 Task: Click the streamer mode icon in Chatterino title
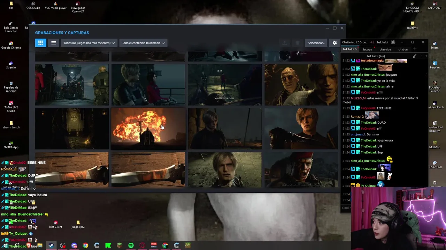pyautogui.click(x=372, y=42)
